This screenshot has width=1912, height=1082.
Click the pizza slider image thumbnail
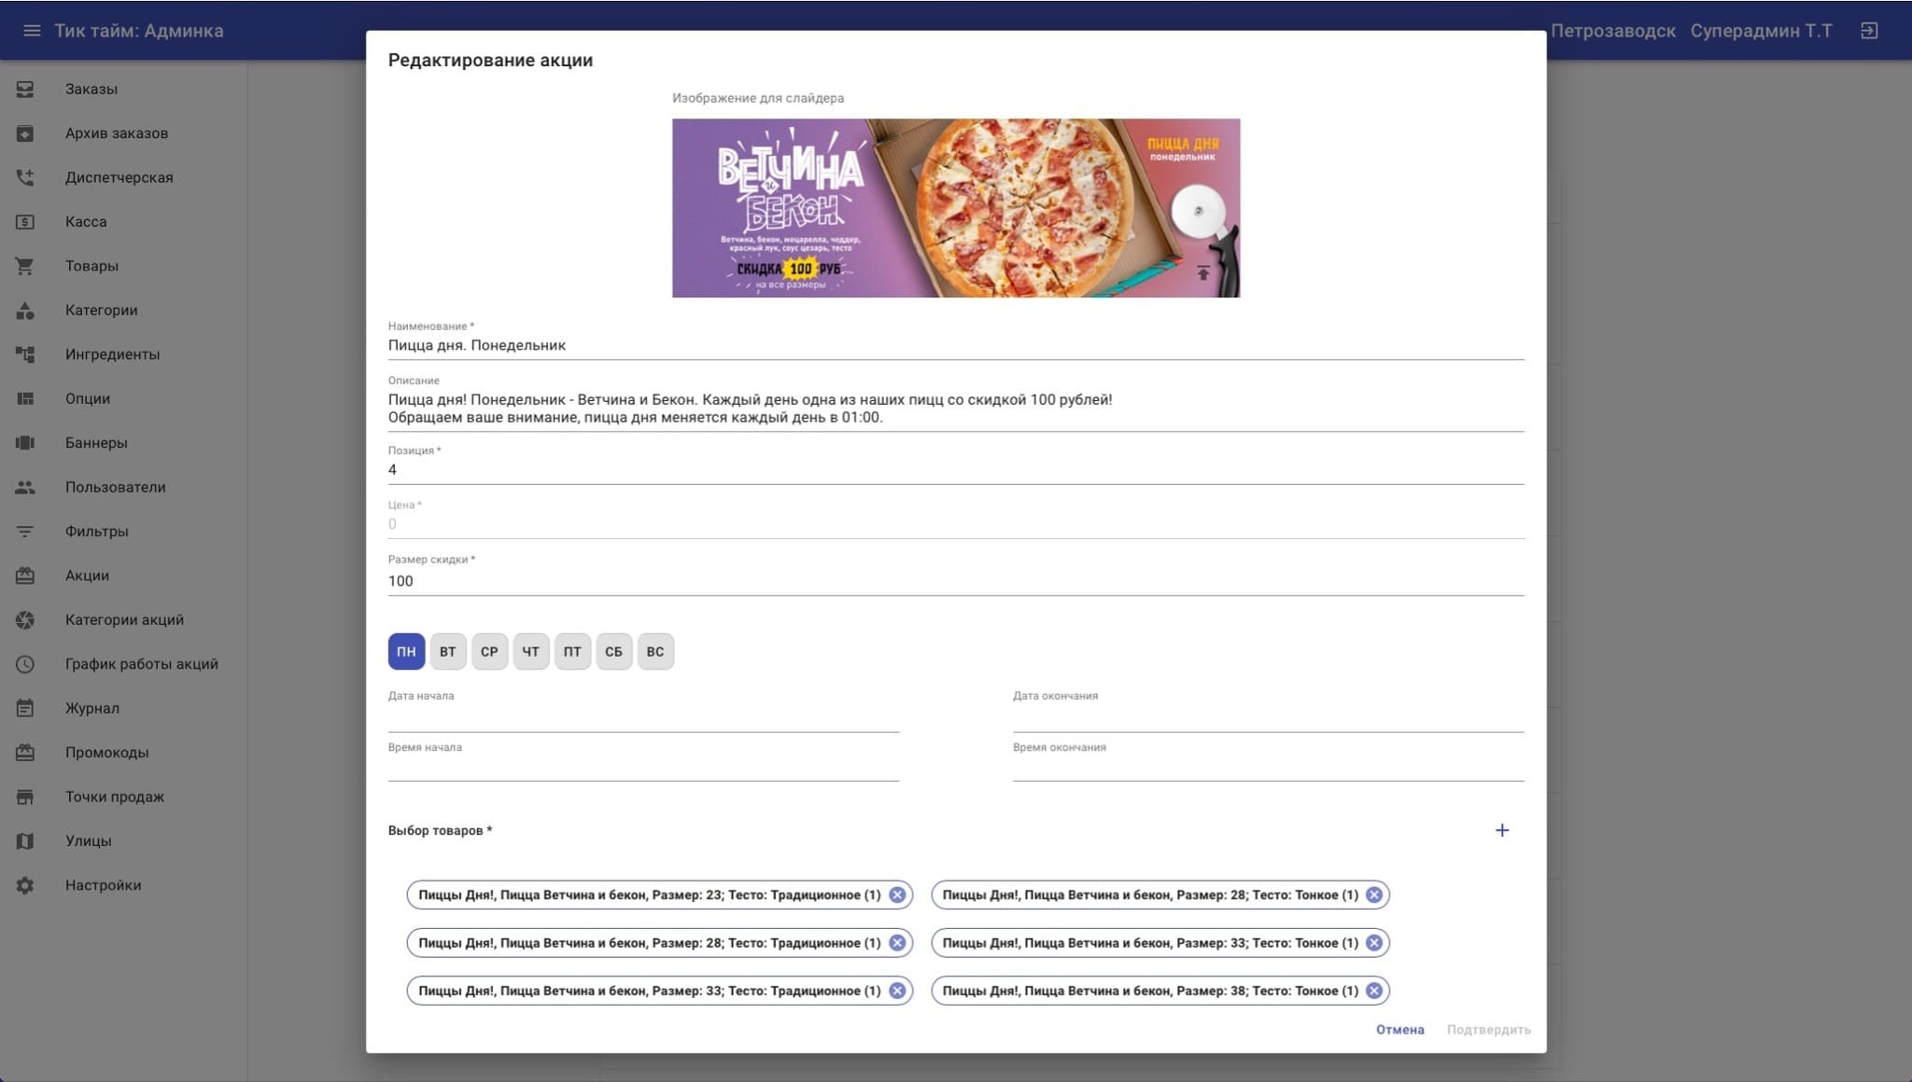(x=955, y=208)
